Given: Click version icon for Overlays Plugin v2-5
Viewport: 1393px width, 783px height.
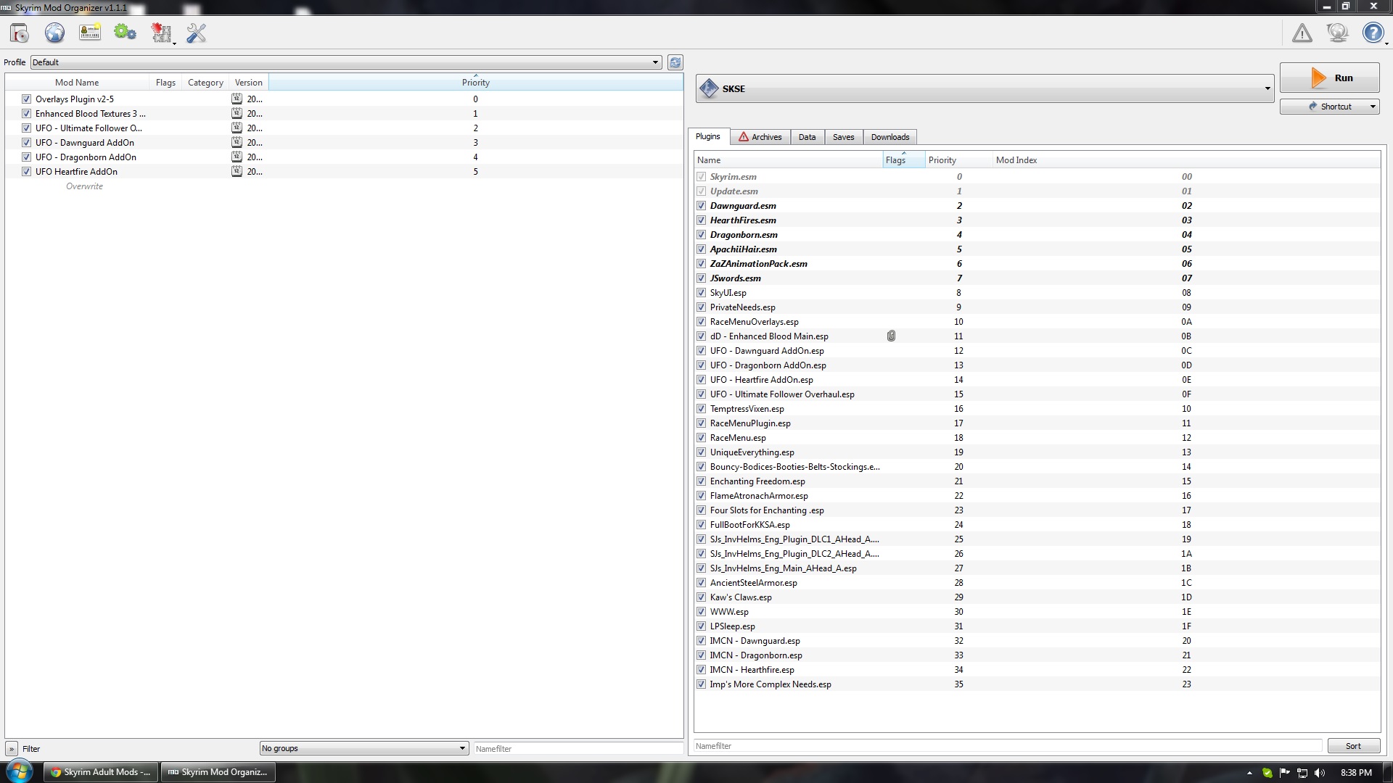Looking at the screenshot, I should pos(237,99).
